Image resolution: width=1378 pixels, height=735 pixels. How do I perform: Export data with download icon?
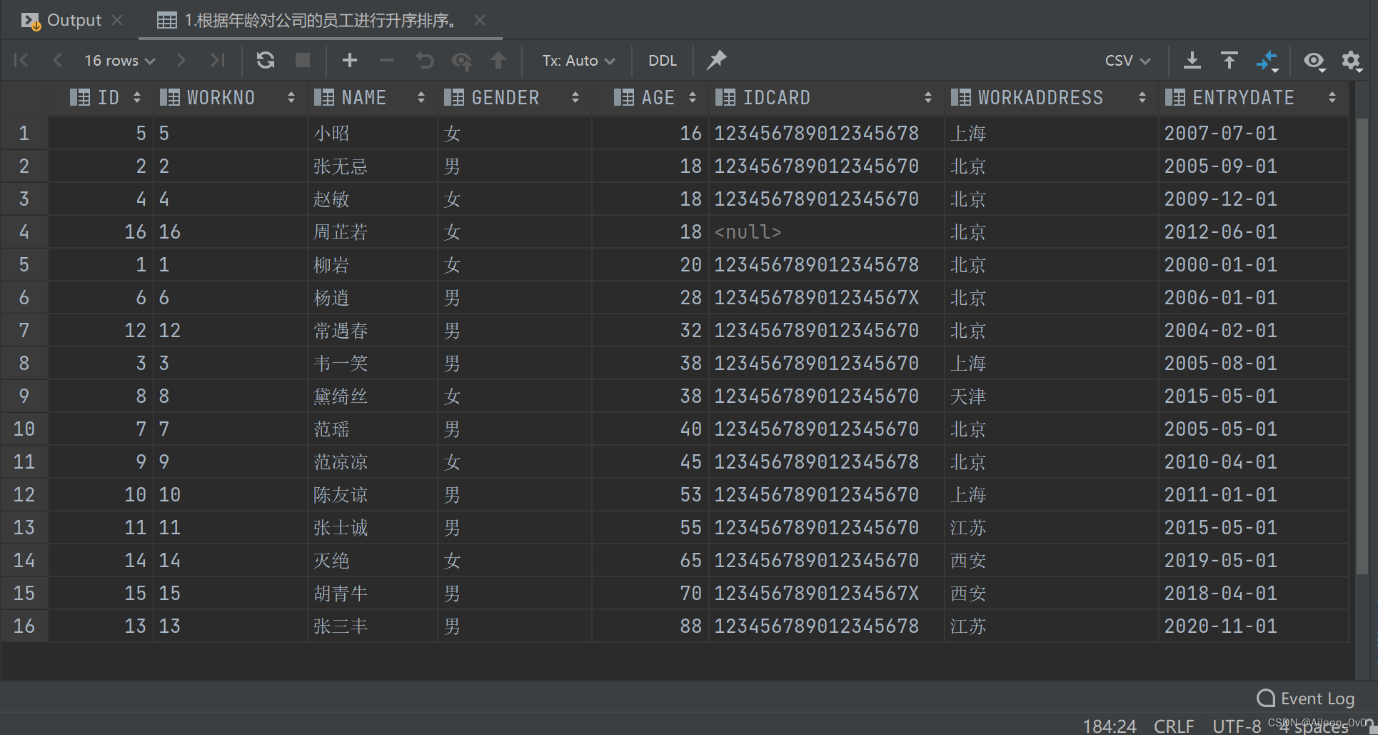point(1192,61)
